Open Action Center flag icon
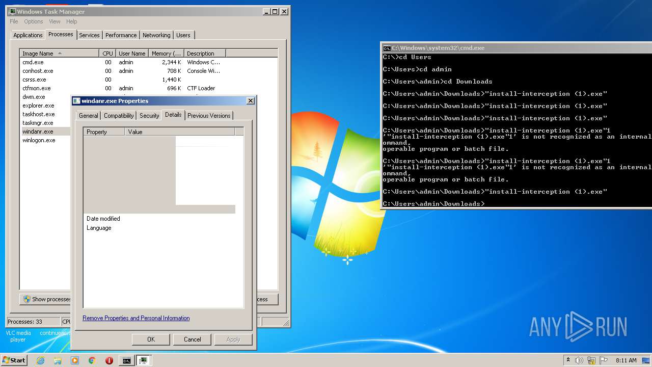Viewport: 652px width, 367px height. tap(604, 360)
